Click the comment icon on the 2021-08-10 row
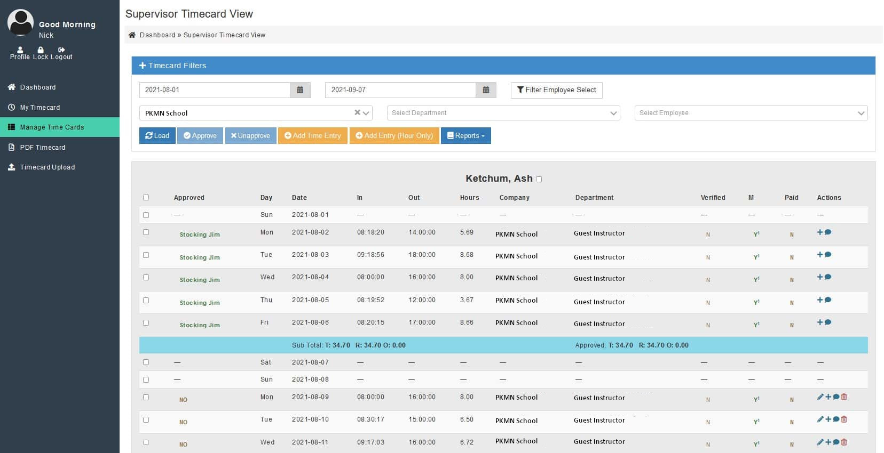The image size is (884, 453). pos(836,419)
